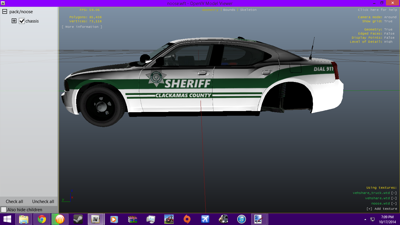Open iTunes from the taskbar

(x=241, y=219)
